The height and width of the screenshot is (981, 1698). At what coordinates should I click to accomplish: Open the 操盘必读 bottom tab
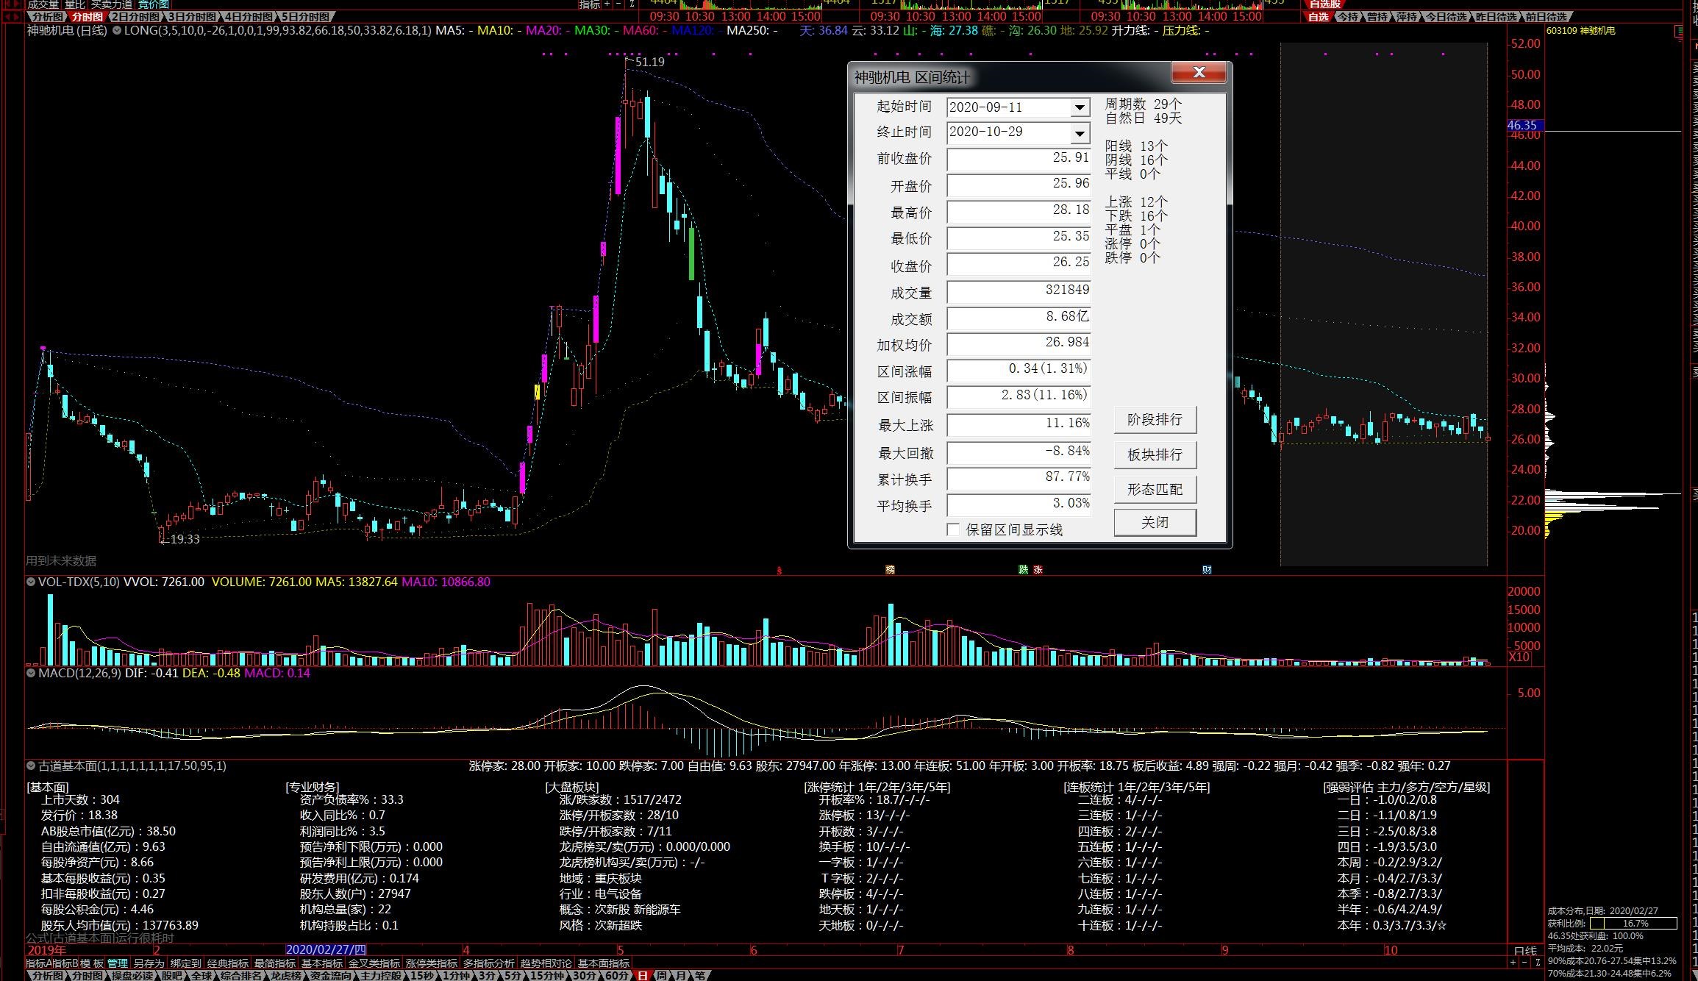(132, 975)
